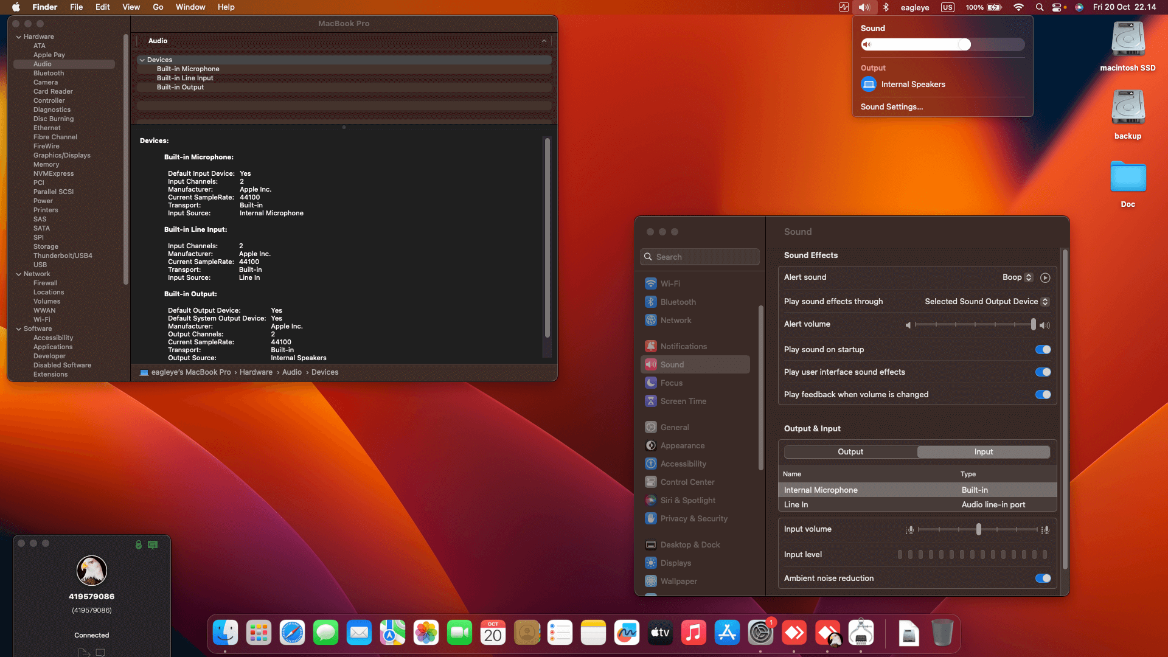Play the Boop alert sound preview
This screenshot has height=657, width=1168.
click(1045, 277)
